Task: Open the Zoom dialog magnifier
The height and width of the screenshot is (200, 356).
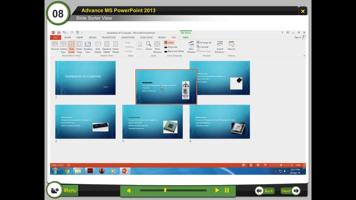Action: click(149, 46)
